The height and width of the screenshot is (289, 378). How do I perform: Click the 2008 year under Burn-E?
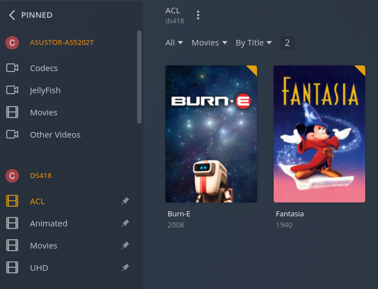point(176,225)
